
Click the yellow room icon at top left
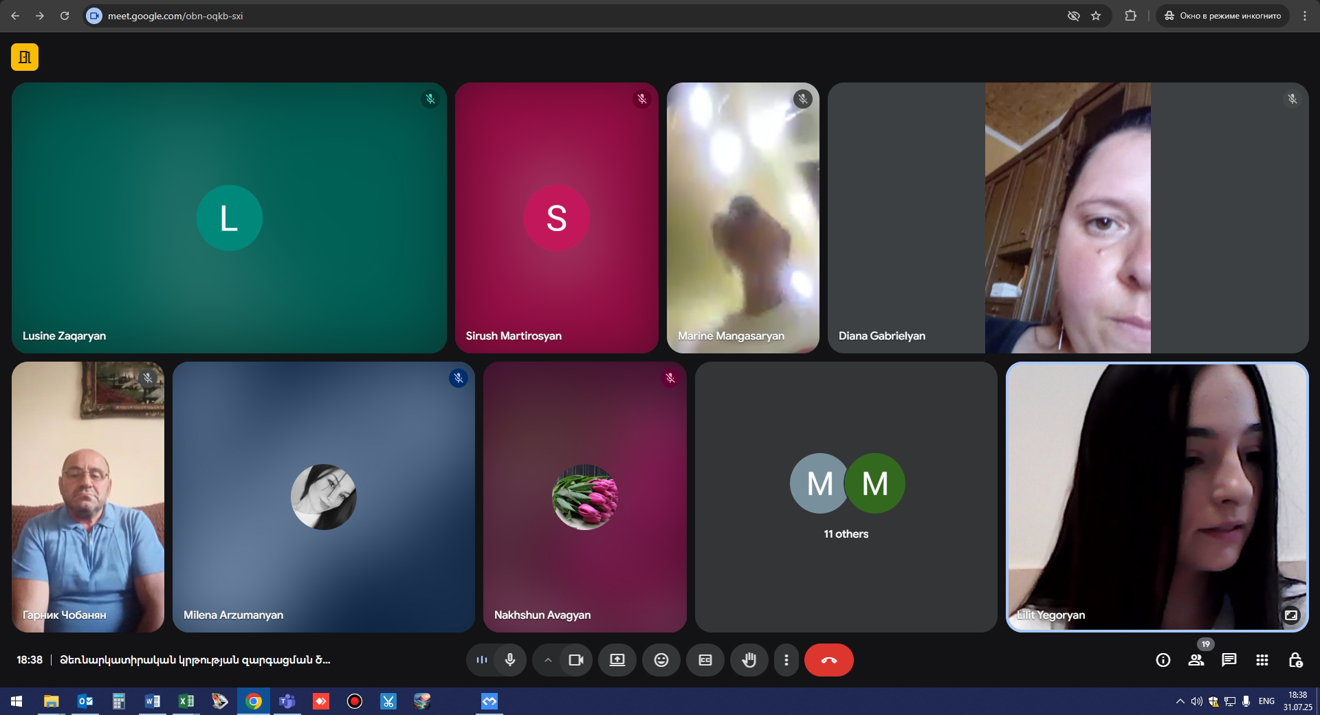[25, 57]
